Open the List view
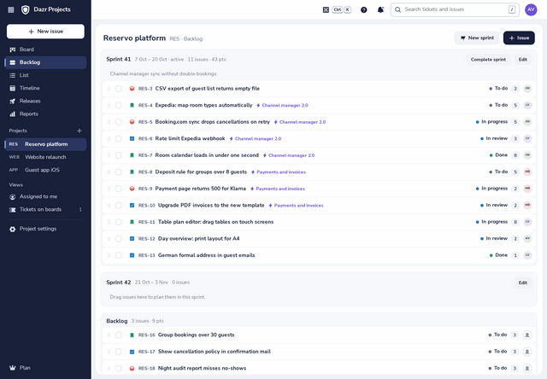 pos(45,75)
